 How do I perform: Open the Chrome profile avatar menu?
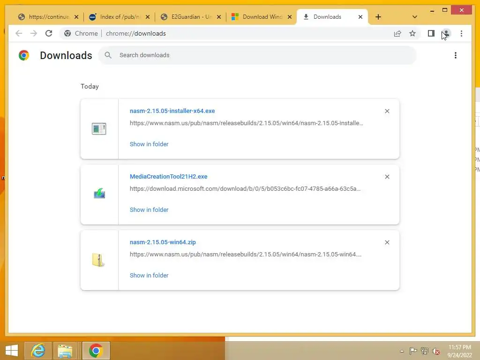[446, 33]
